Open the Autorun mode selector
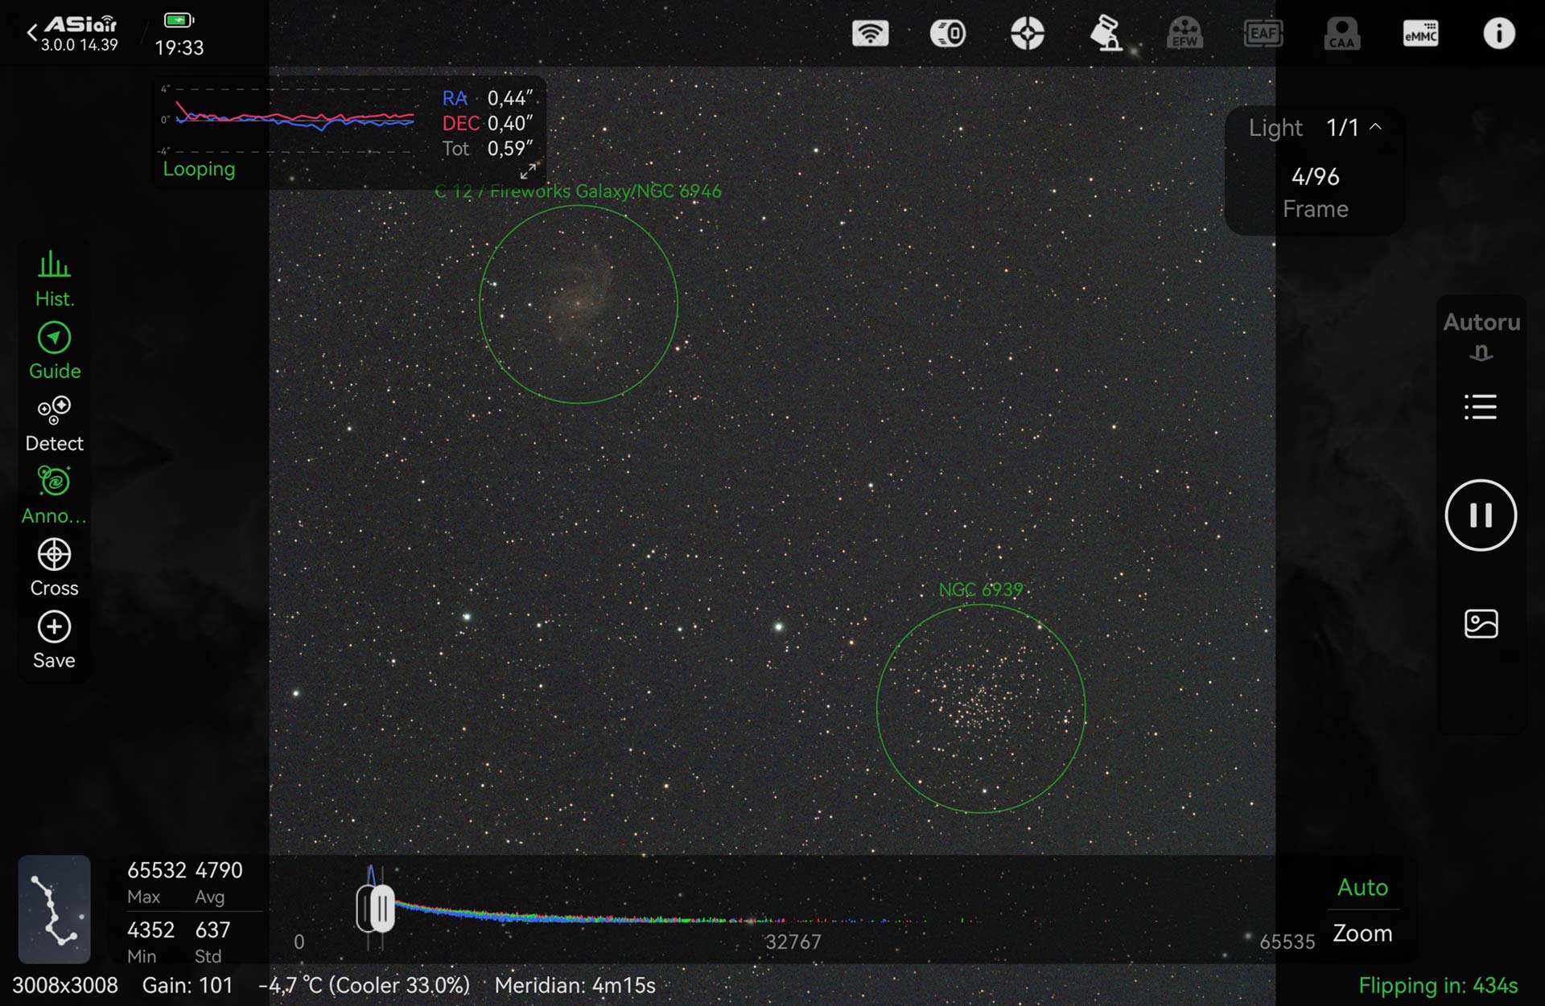Viewport: 1545px width, 1006px height. (1481, 336)
